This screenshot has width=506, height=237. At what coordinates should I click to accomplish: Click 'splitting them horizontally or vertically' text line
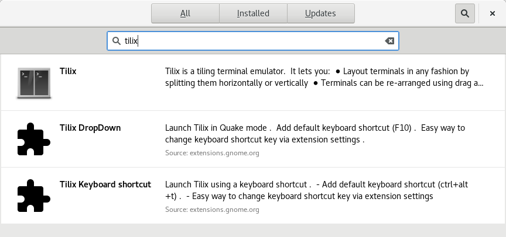point(237,83)
